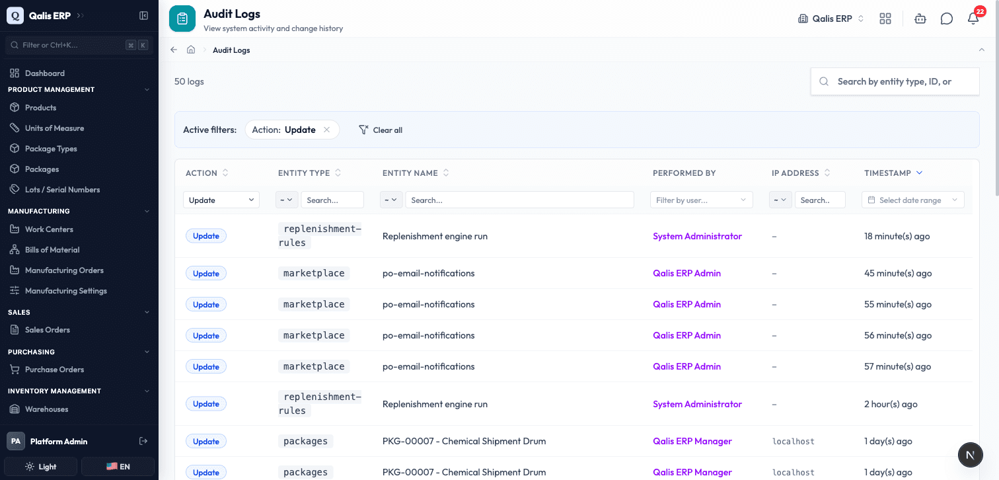The height and width of the screenshot is (480, 999).
Task: Open the chat messages icon
Action: coord(947,19)
